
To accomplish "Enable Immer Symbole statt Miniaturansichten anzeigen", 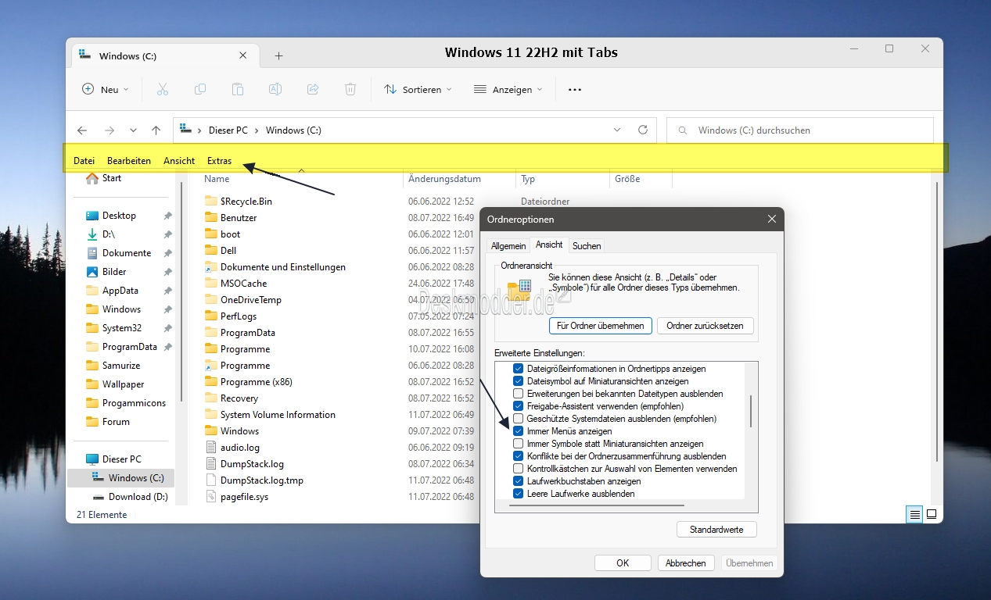I will click(x=518, y=444).
